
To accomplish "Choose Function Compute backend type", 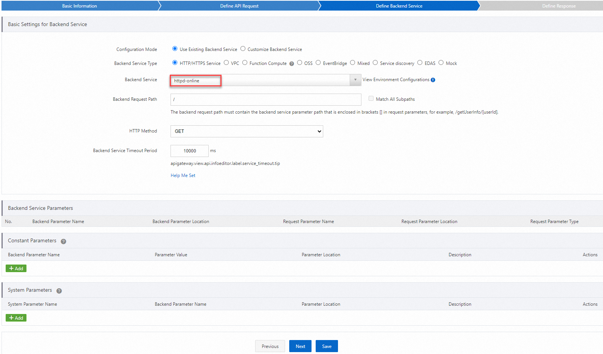I will click(x=245, y=63).
